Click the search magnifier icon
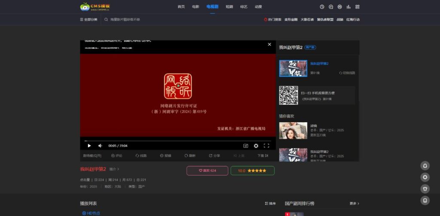 (x=106, y=20)
